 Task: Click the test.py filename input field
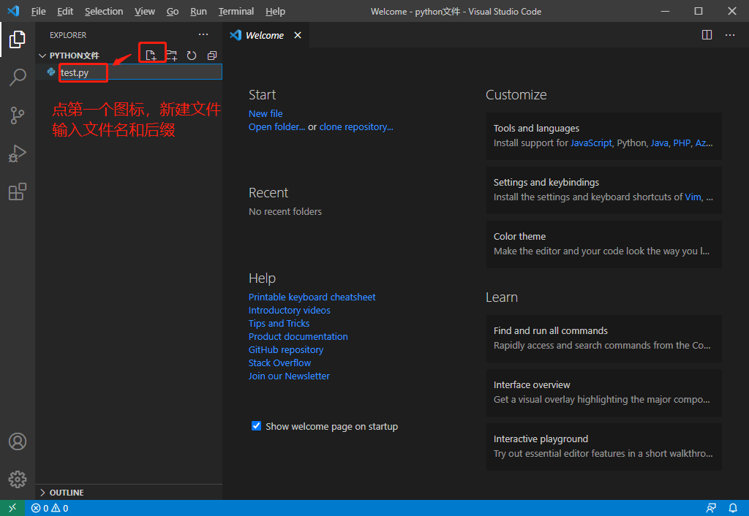click(x=140, y=72)
